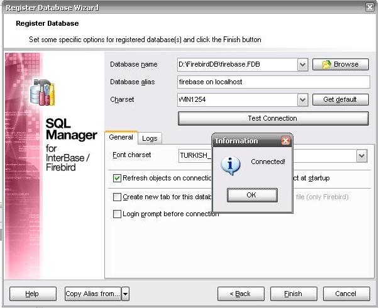379x308 pixels.
Task: Click the Font charset TURKISH field
Action: pos(195,156)
